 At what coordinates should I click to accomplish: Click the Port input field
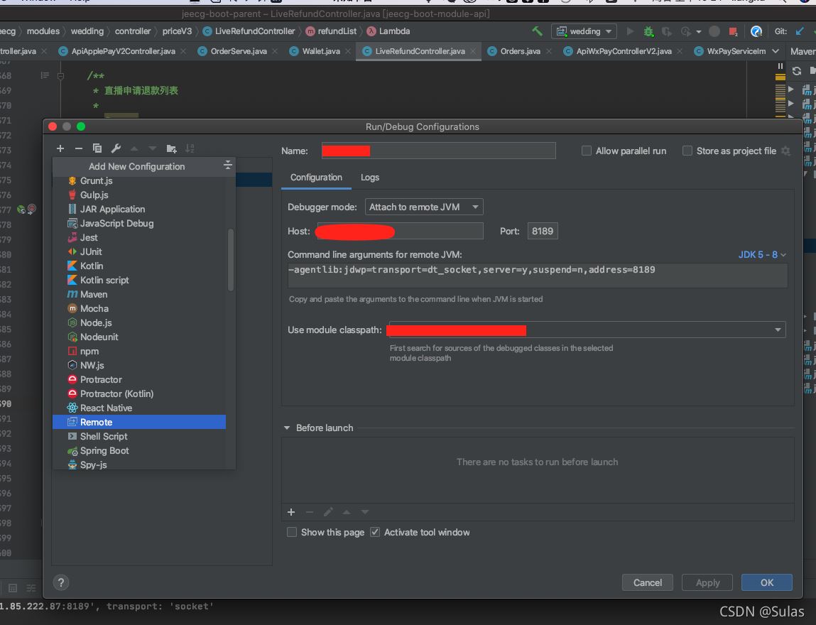543,231
